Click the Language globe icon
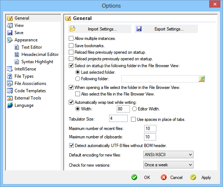This screenshot has height=187, width=223. pos(10,105)
